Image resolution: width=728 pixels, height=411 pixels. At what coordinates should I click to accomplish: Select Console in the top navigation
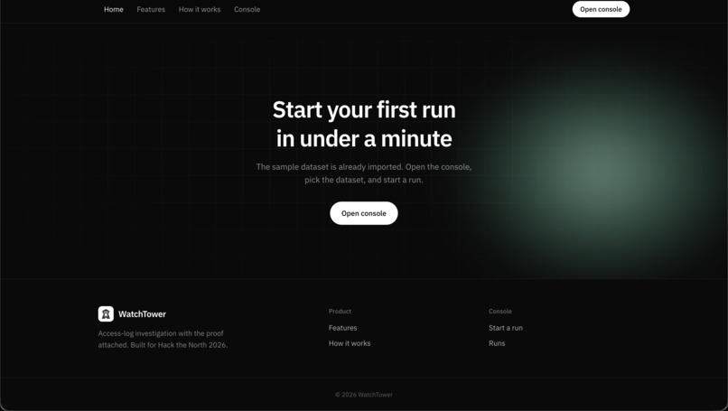(x=247, y=9)
